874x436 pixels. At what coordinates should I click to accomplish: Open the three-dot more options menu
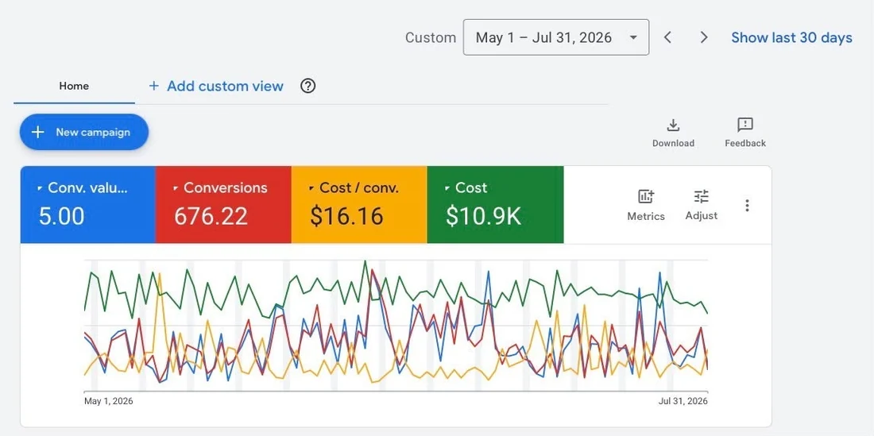pos(747,206)
